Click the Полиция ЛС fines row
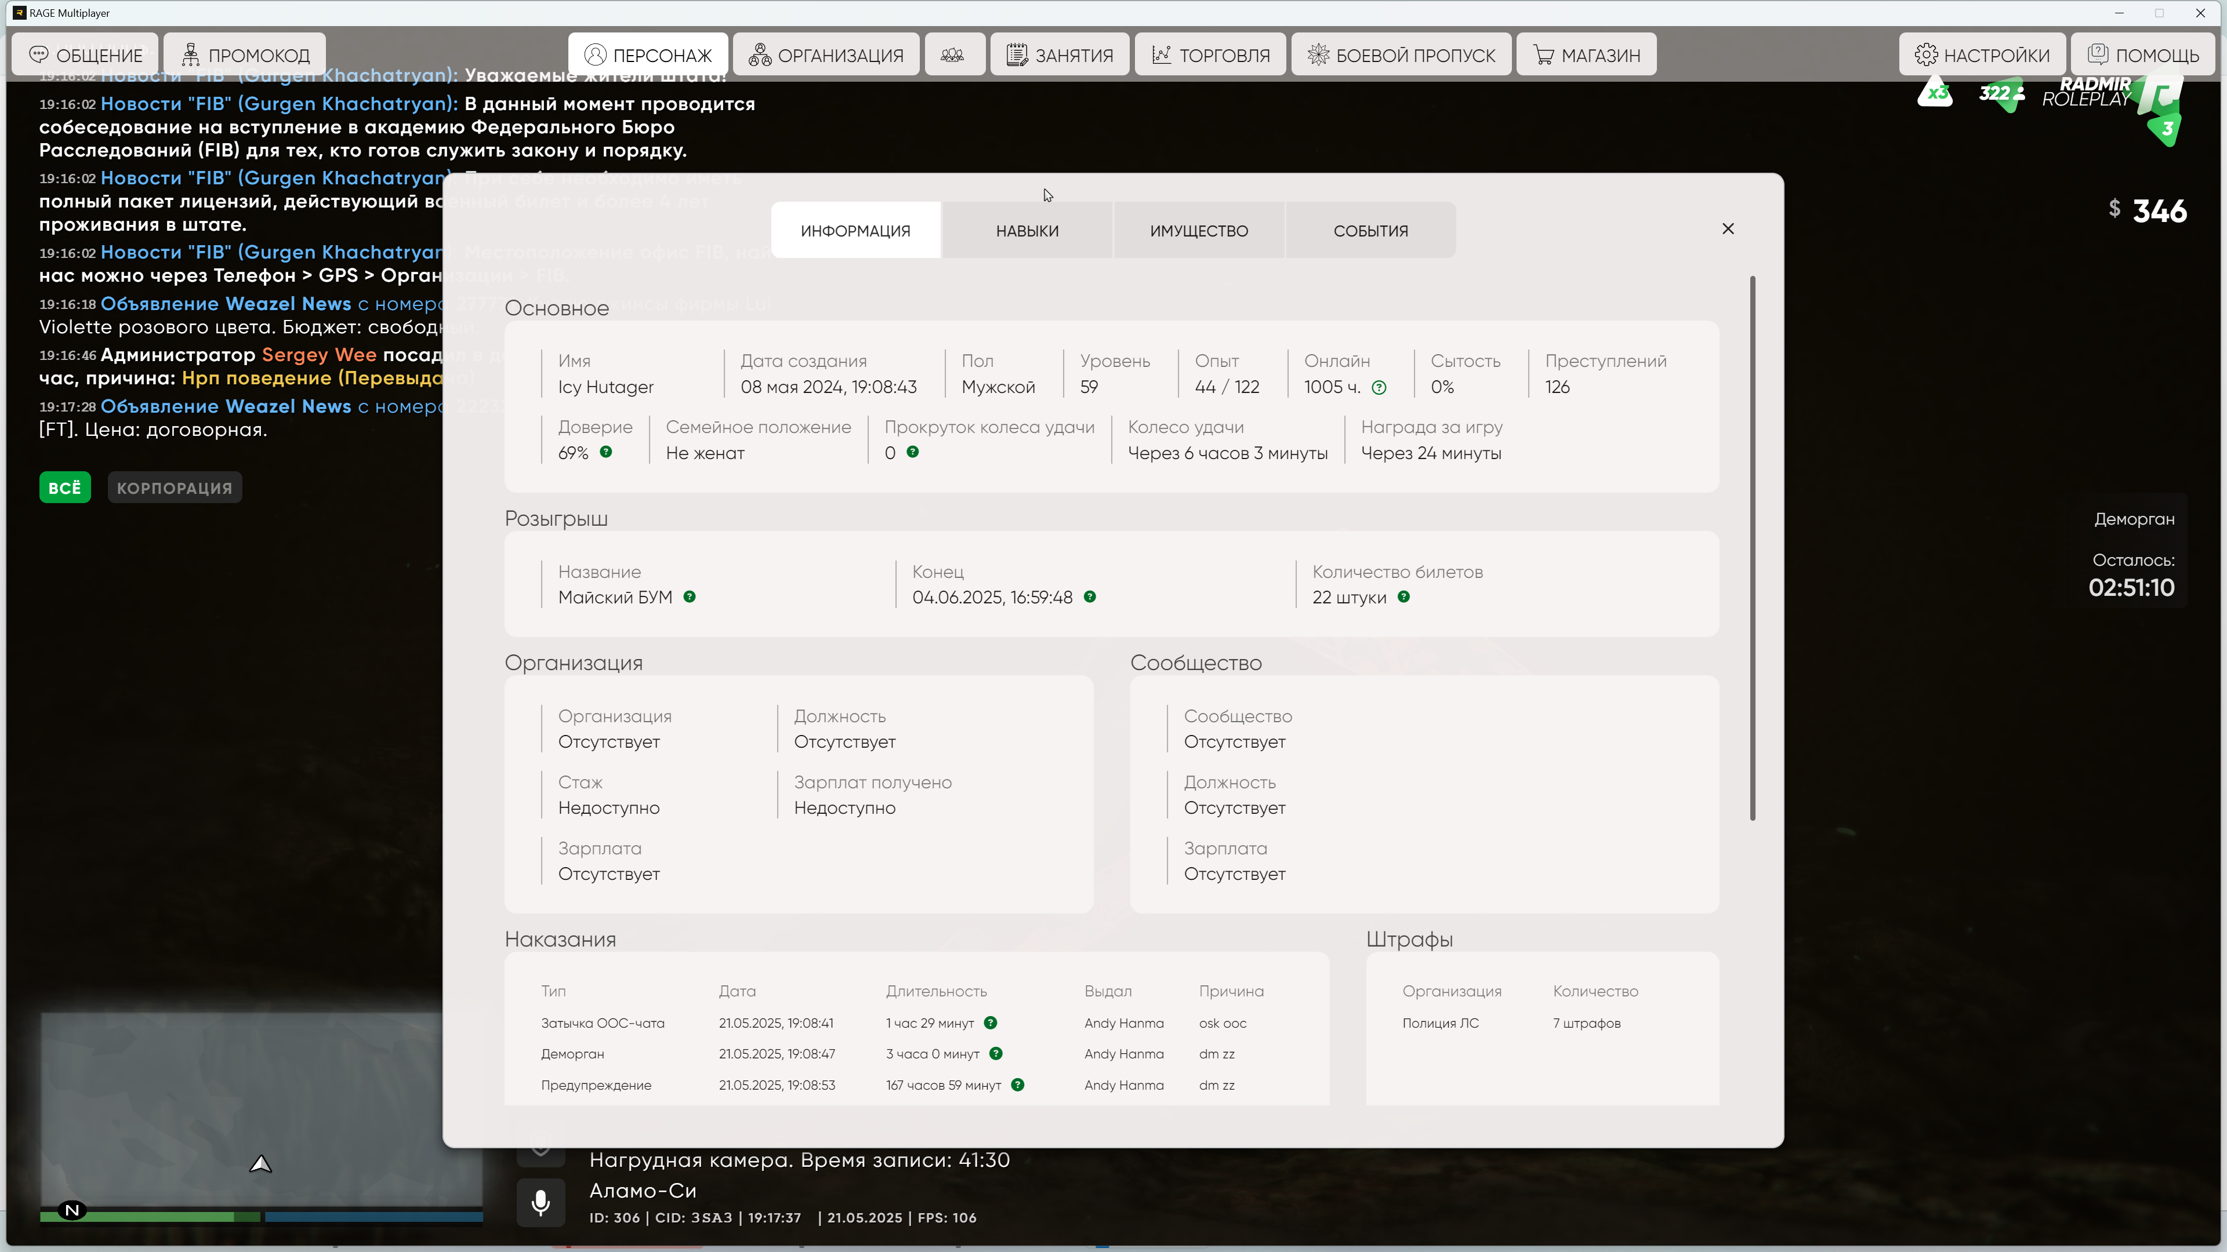The width and height of the screenshot is (2227, 1252). [1542, 1023]
